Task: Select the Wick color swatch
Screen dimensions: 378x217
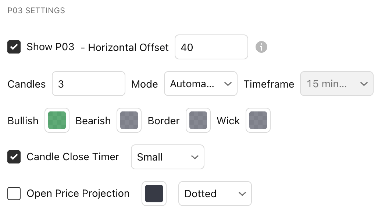Action: tap(258, 120)
